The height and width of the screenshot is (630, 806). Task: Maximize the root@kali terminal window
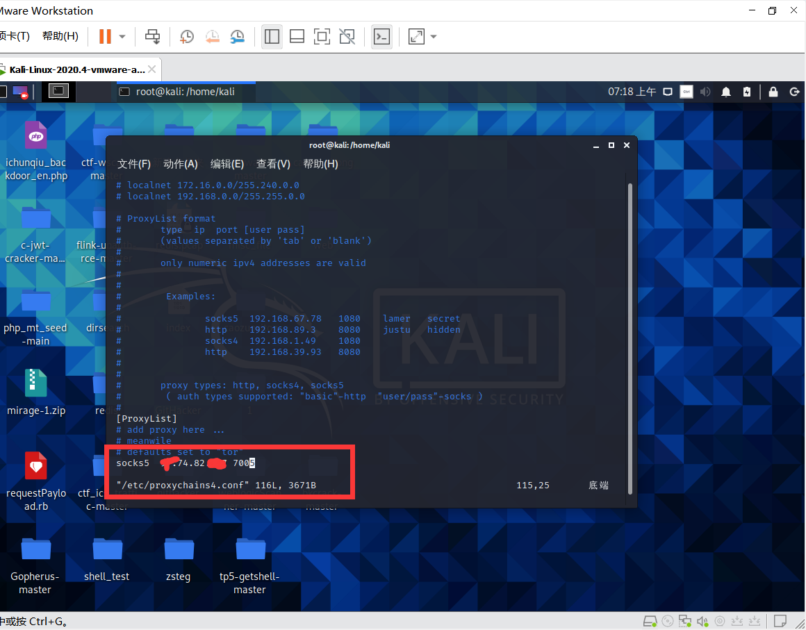coord(611,145)
